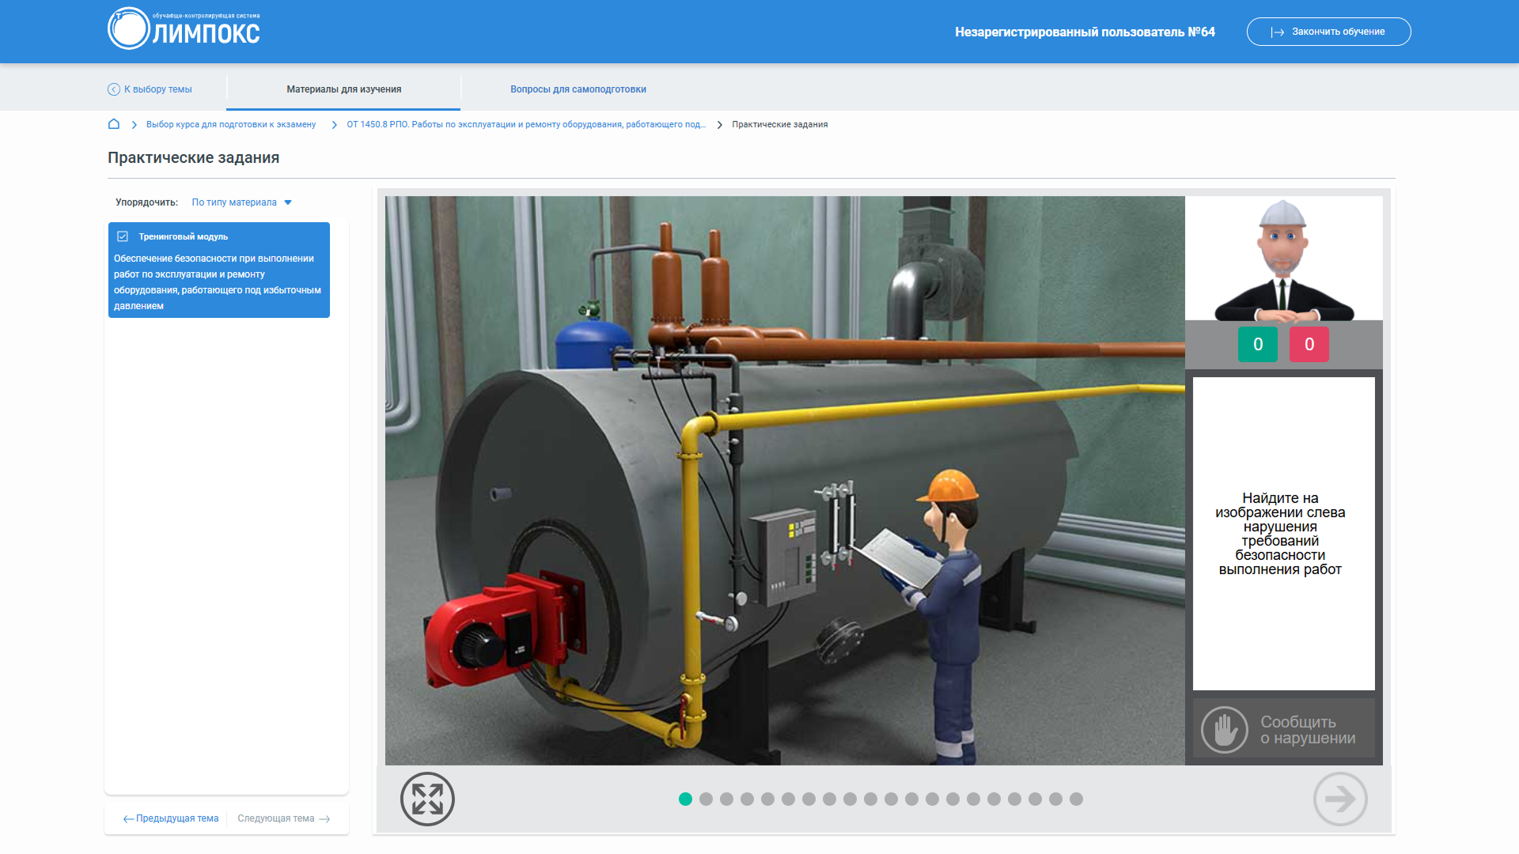The image size is (1519, 854).
Task: Click the green correct answers counter
Action: tap(1257, 344)
